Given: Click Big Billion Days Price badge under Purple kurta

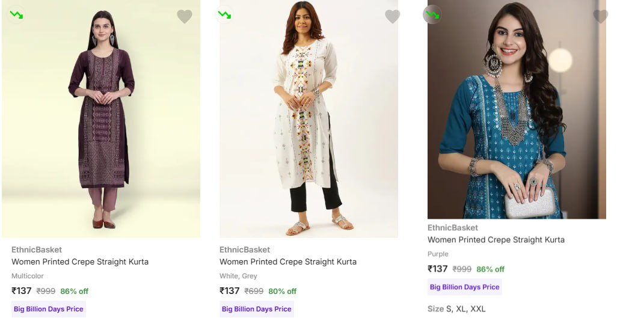Looking at the screenshot, I should (465, 287).
